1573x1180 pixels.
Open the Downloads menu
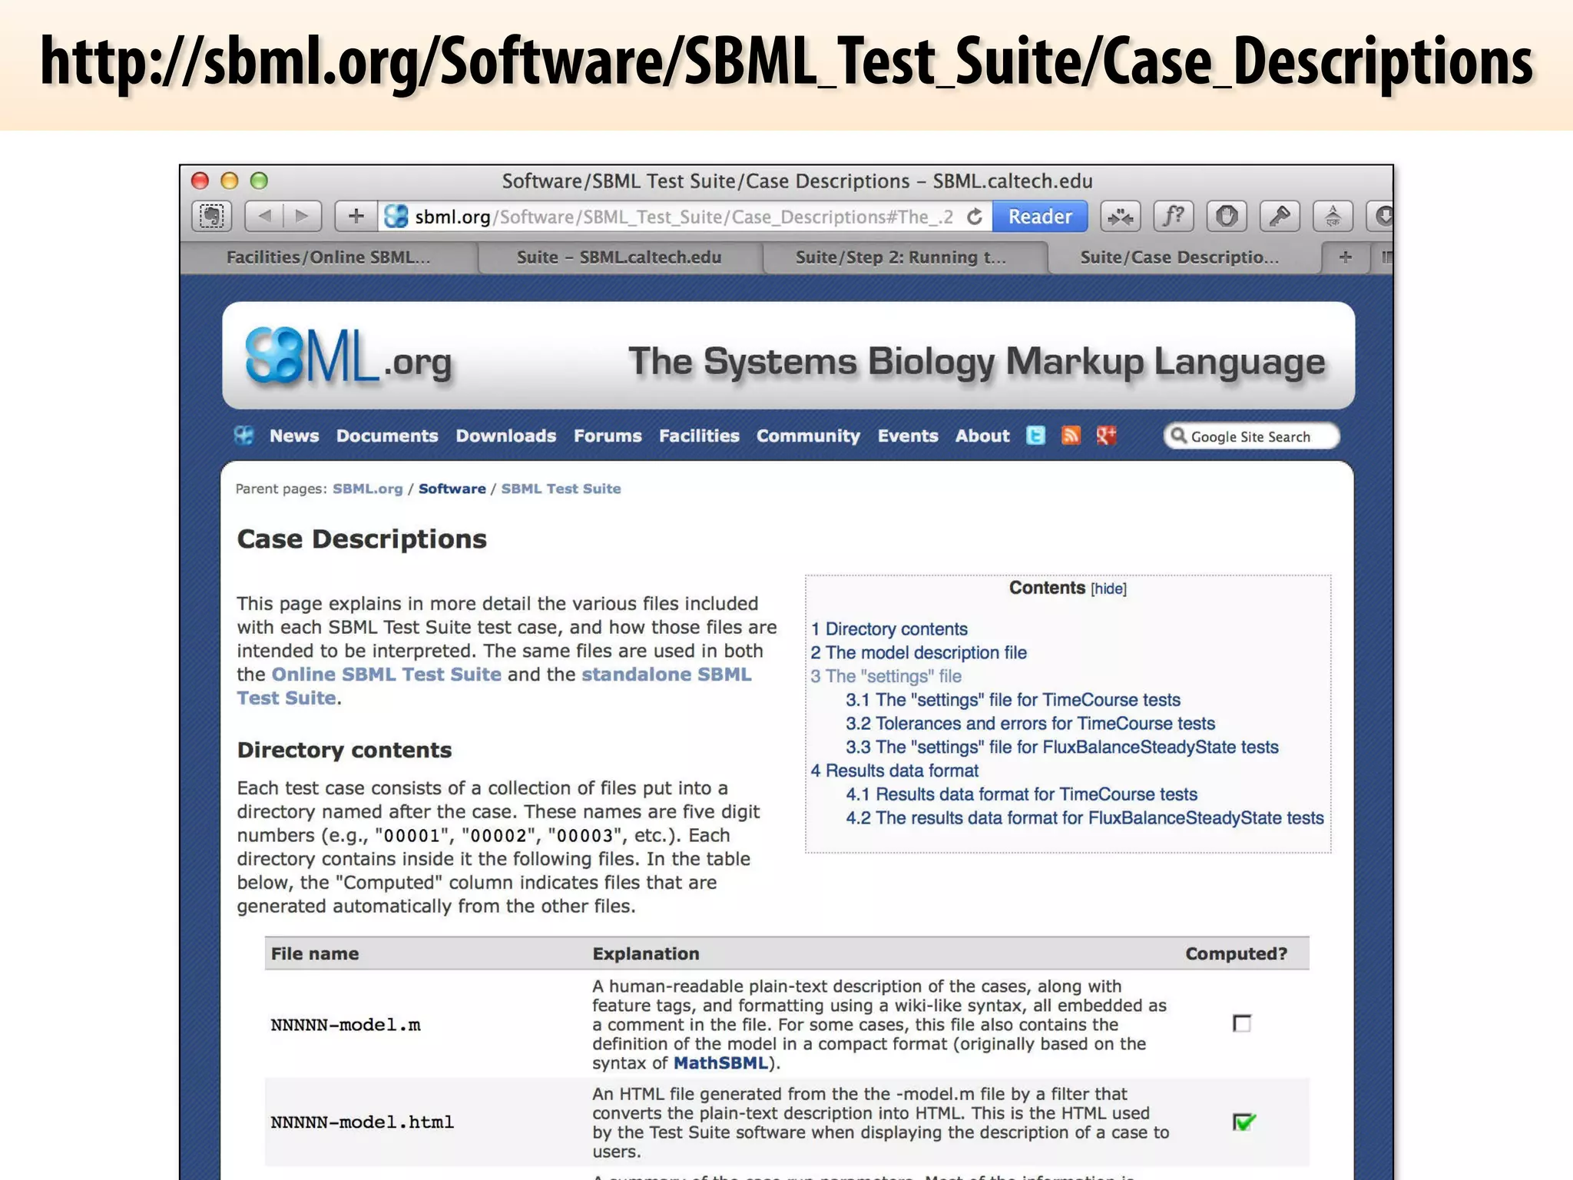506,436
